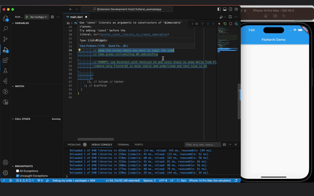Viewport: 314px width, 196px height.
Task: Collapse the WATCH section
Action: click(13, 86)
